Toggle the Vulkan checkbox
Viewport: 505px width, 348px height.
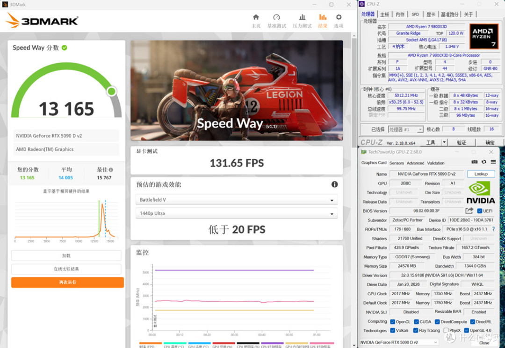tap(393, 330)
